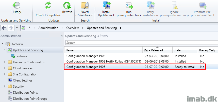Expand the breadcrumb arrow after Overview
218x102 pixels.
pos(82,28)
